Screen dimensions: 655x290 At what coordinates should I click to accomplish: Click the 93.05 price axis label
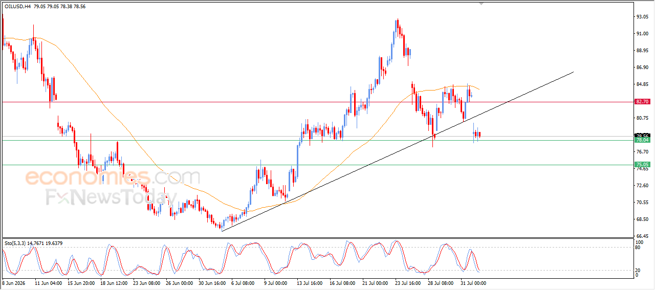pyautogui.click(x=642, y=17)
